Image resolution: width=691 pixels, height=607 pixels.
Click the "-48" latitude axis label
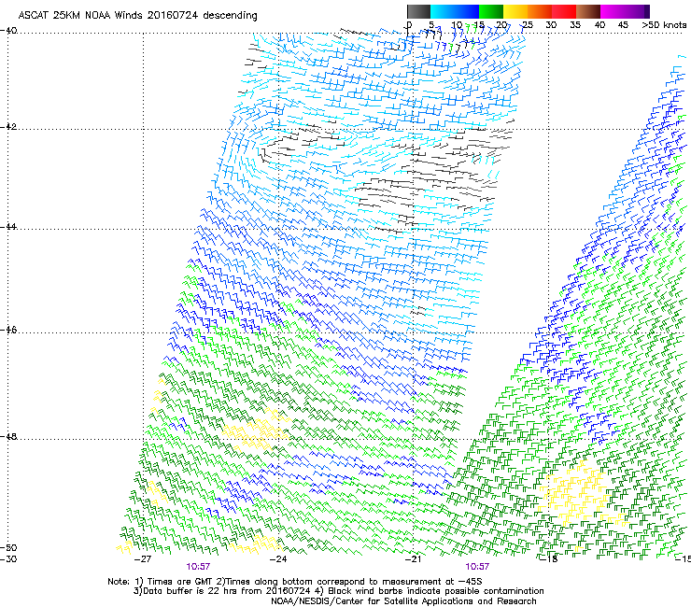click(x=8, y=436)
